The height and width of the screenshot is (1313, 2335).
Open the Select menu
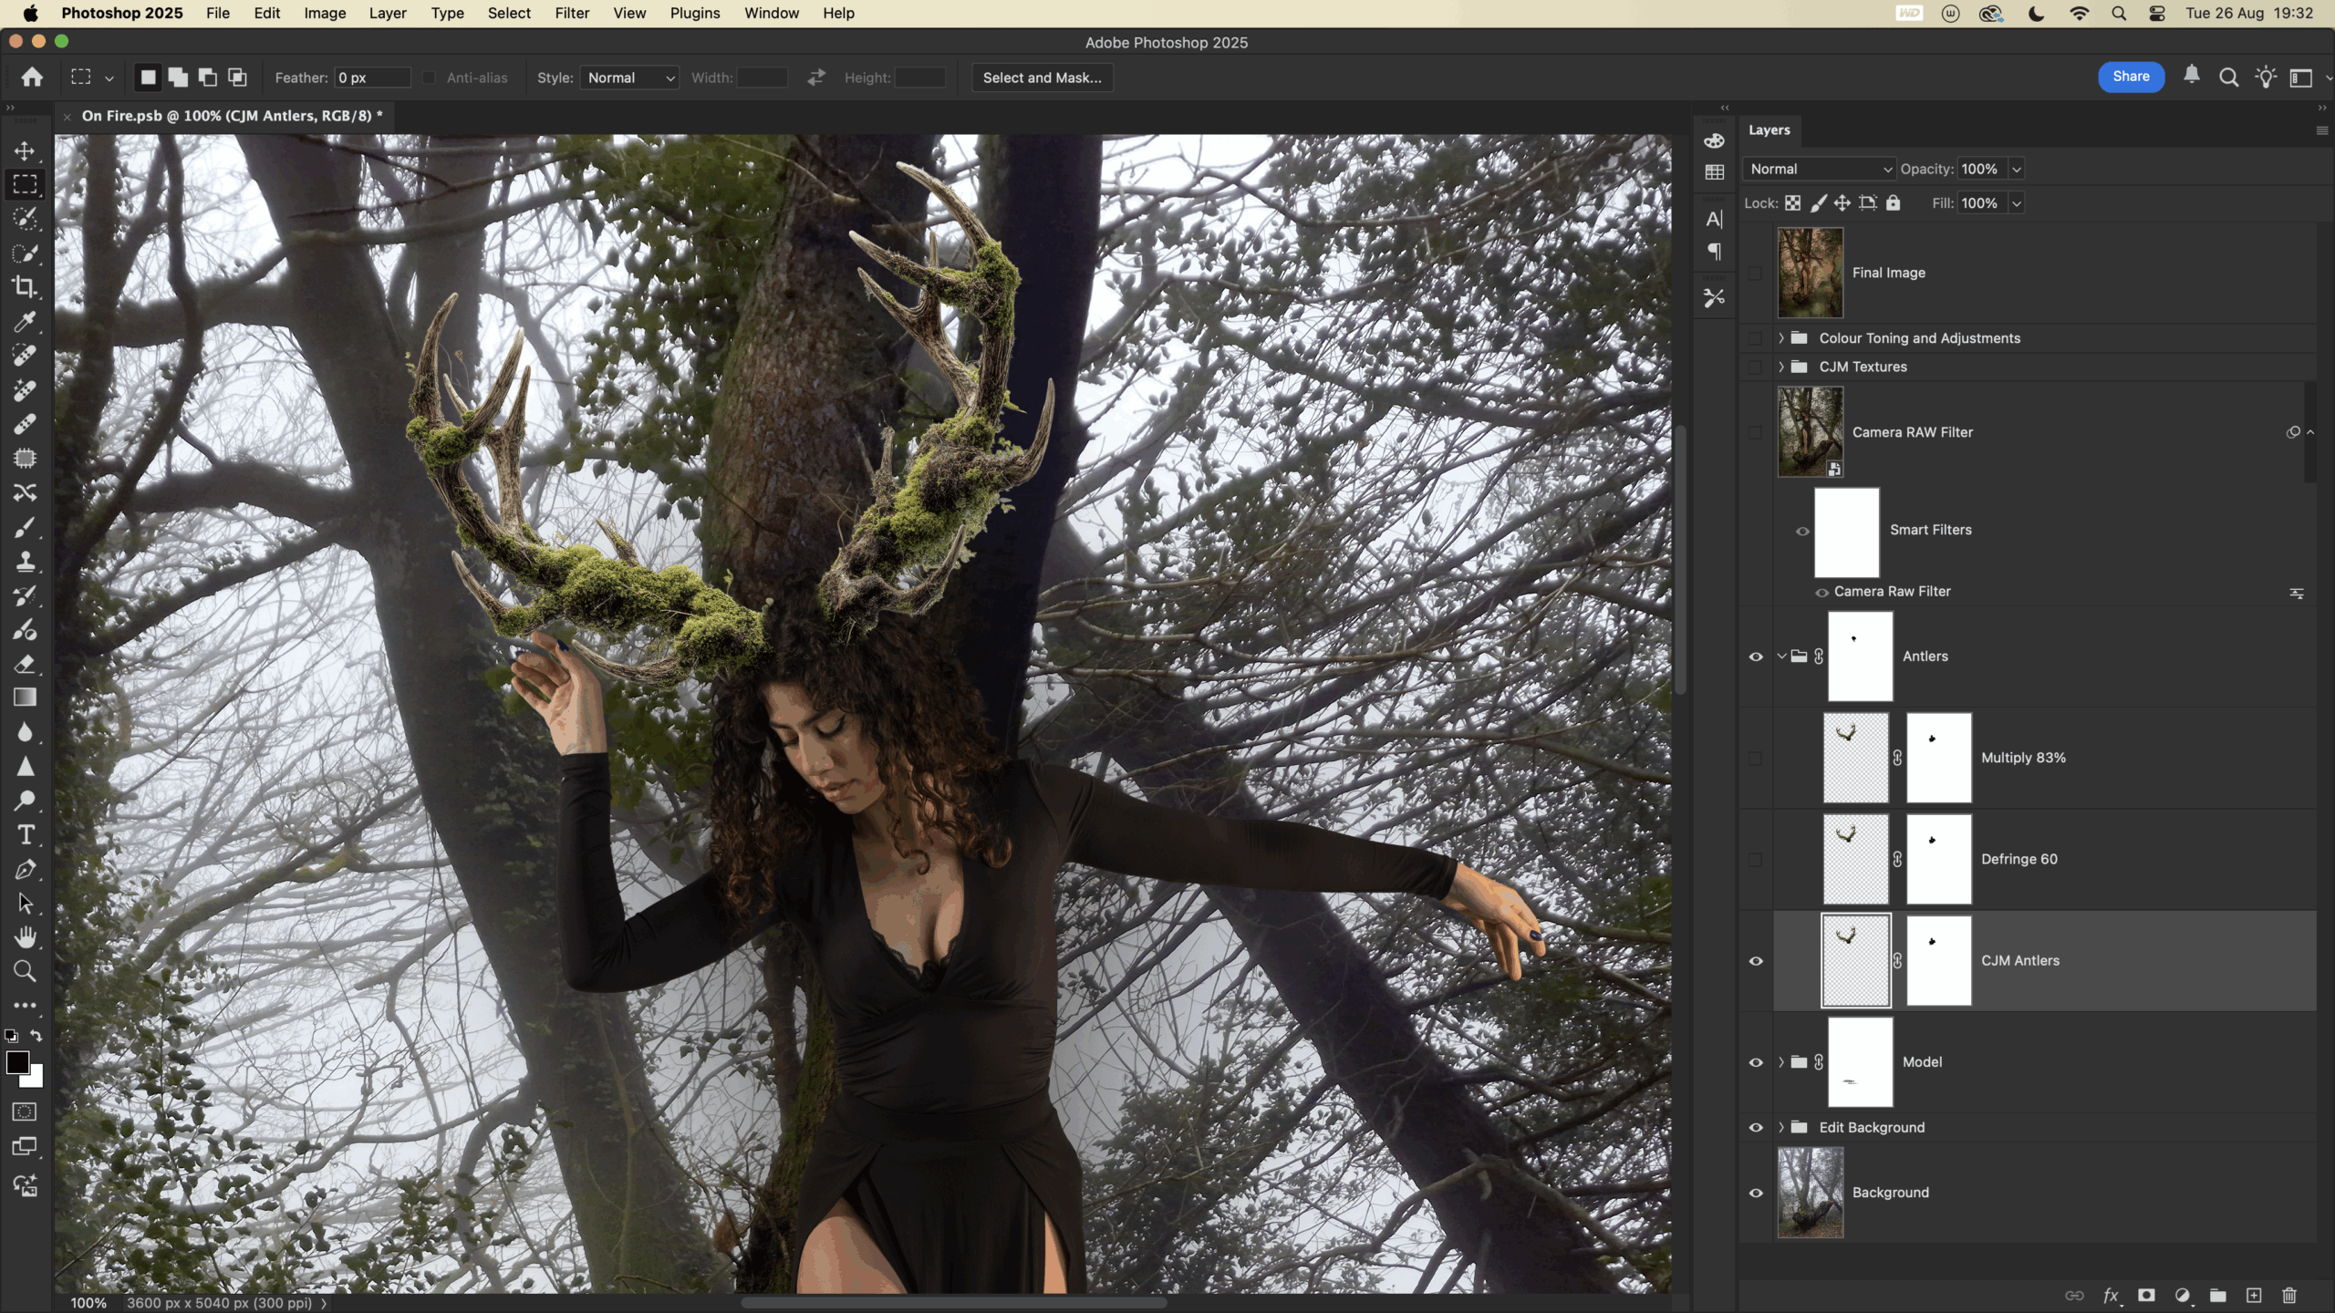click(x=508, y=13)
